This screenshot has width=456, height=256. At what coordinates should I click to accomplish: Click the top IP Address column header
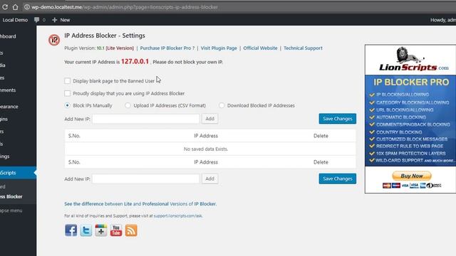[206, 136]
